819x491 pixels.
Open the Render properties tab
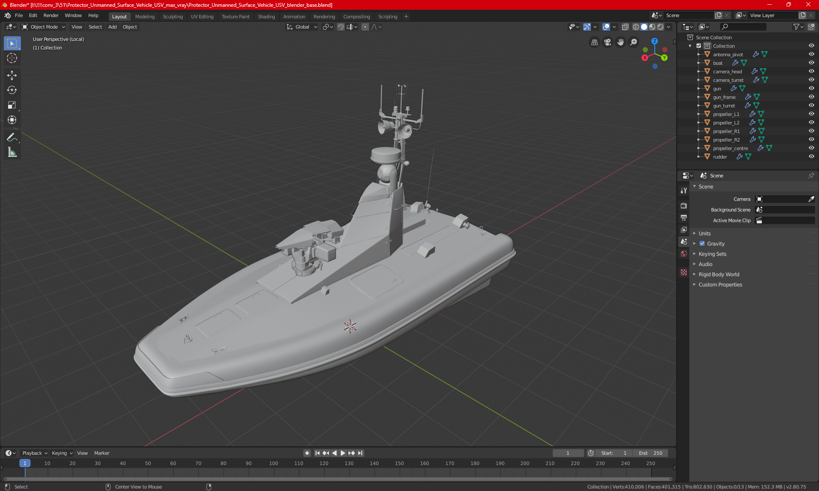(684, 205)
